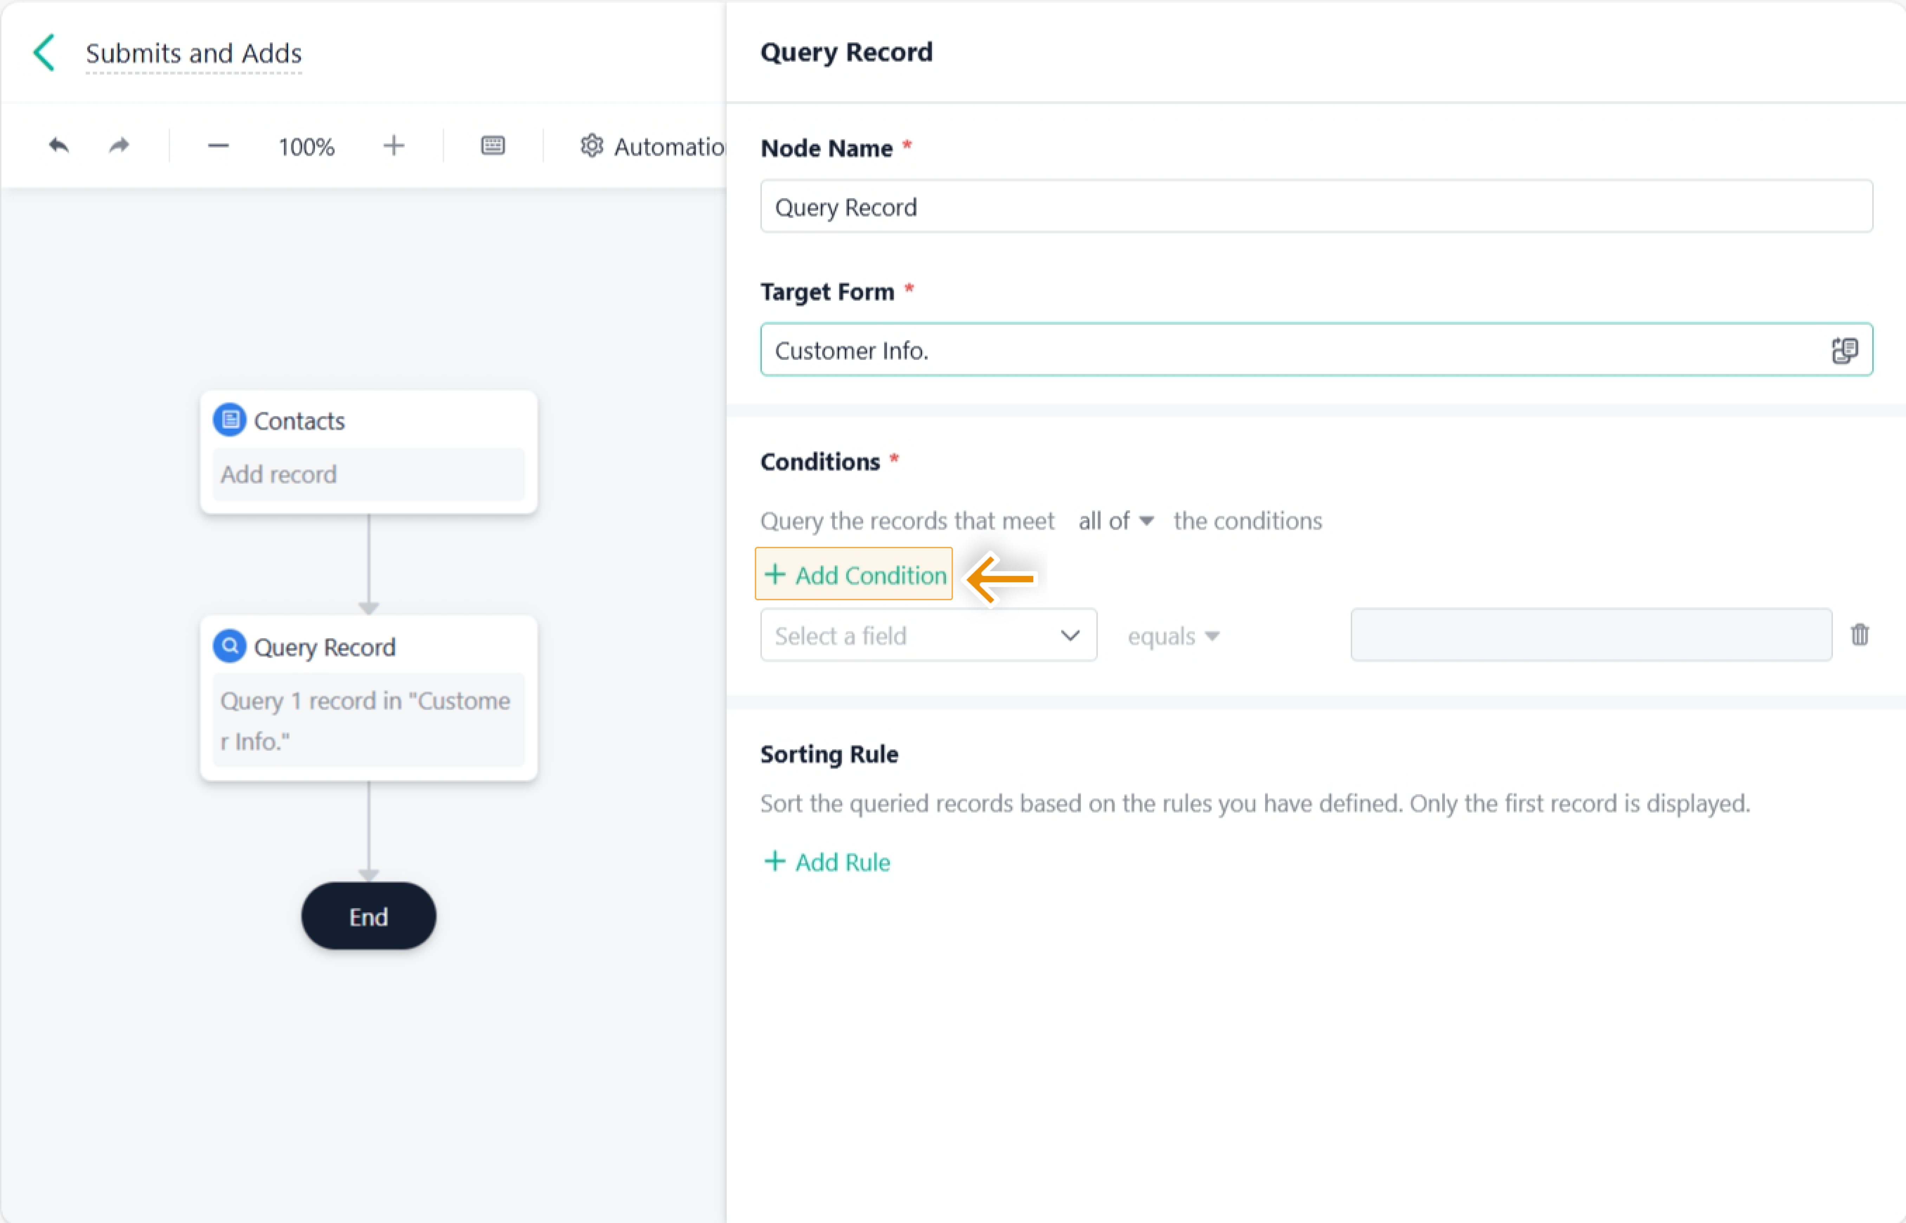Viewport: 1906px width, 1223px height.
Task: Click the 100% zoom level value
Action: pyautogui.click(x=306, y=147)
